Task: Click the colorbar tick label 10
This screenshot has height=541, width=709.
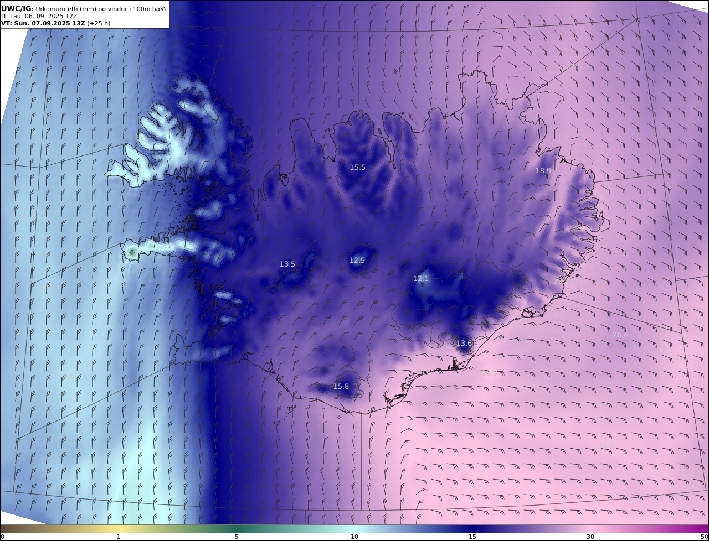Action: pos(354,537)
